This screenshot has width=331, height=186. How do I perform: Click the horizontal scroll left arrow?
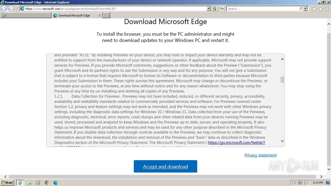[x=5, y=177]
